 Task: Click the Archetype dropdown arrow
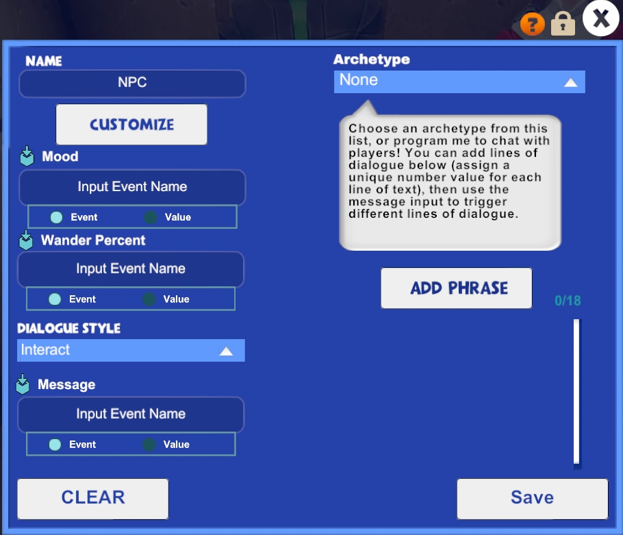pos(570,82)
